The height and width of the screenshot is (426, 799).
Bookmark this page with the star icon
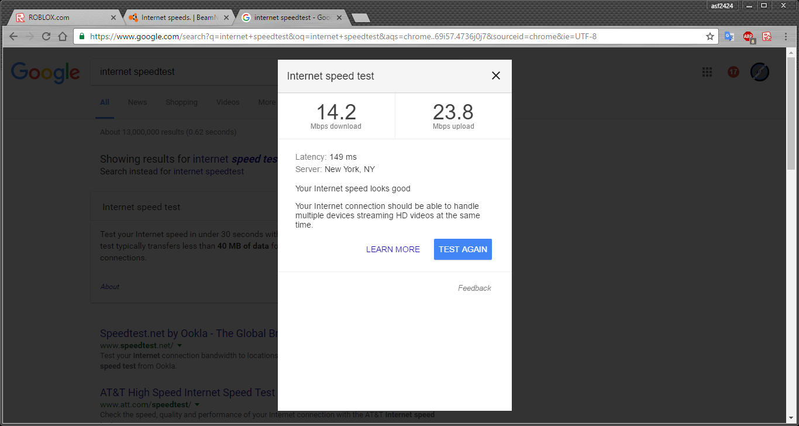[x=710, y=36]
